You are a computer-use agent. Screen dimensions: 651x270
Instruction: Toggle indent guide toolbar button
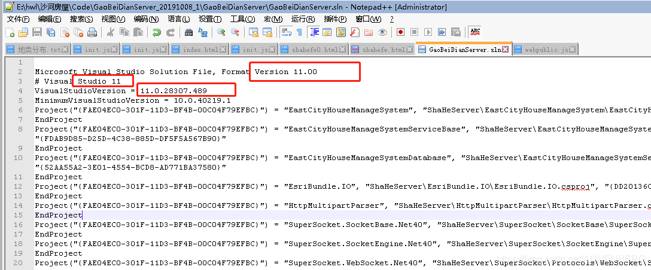315,32
